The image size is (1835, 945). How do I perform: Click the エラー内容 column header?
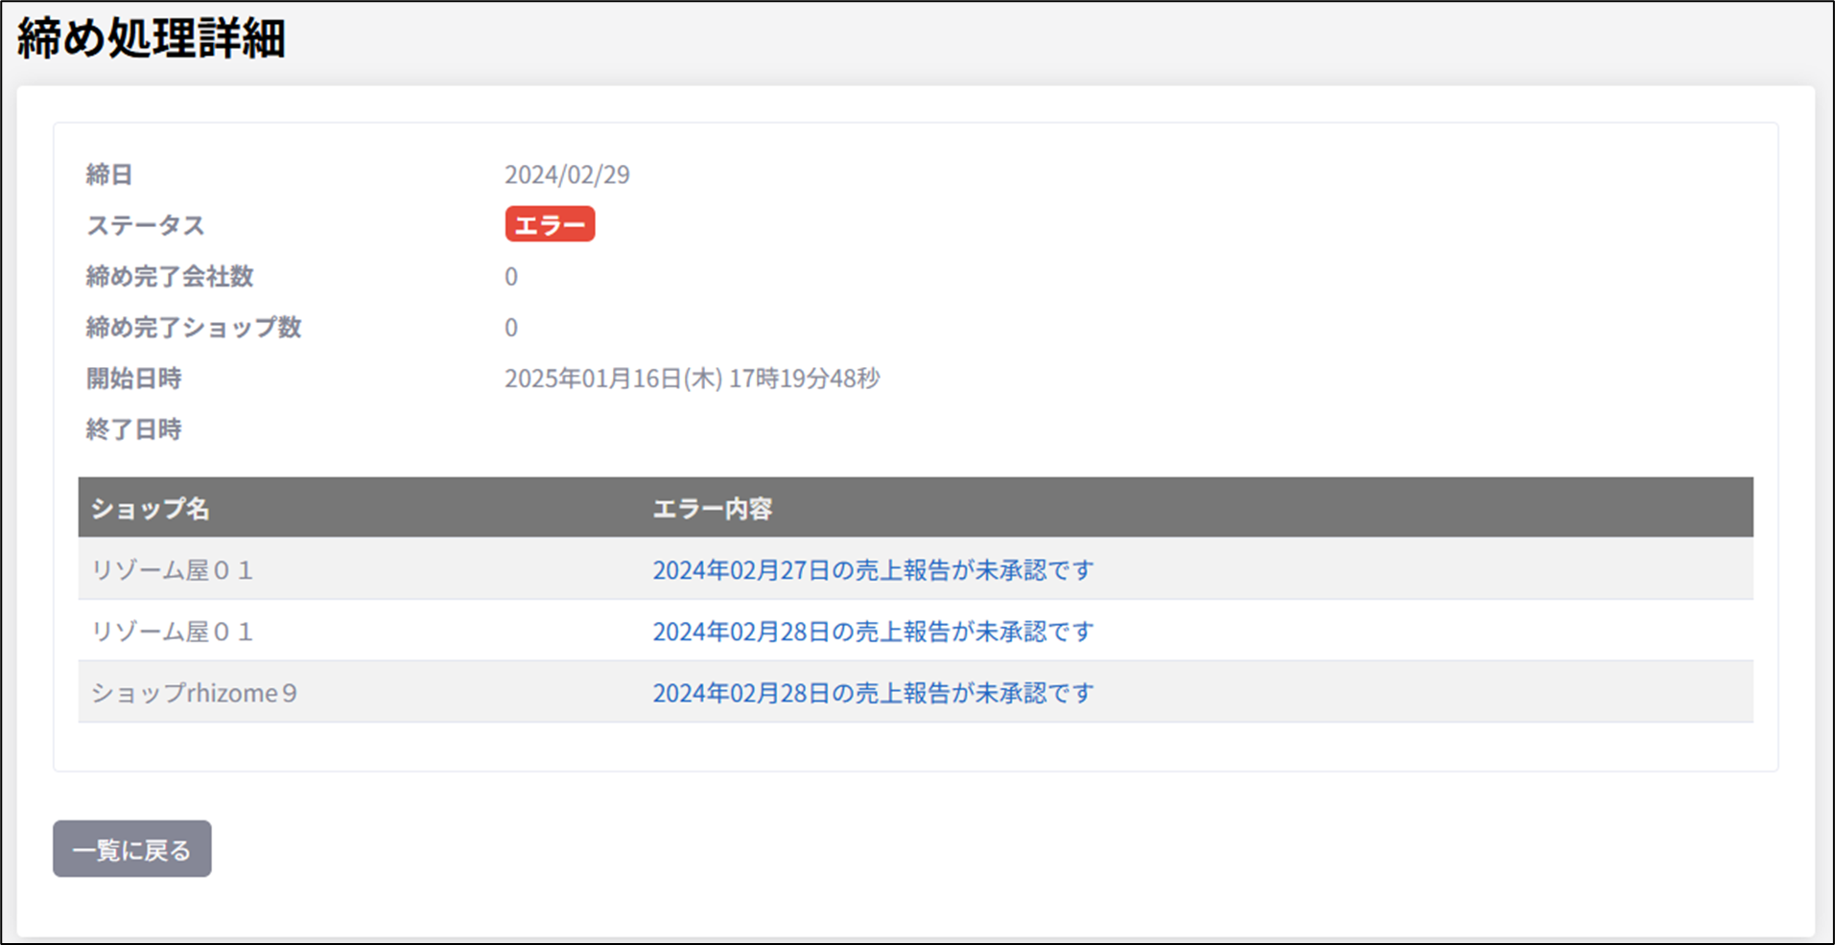pyautogui.click(x=712, y=508)
